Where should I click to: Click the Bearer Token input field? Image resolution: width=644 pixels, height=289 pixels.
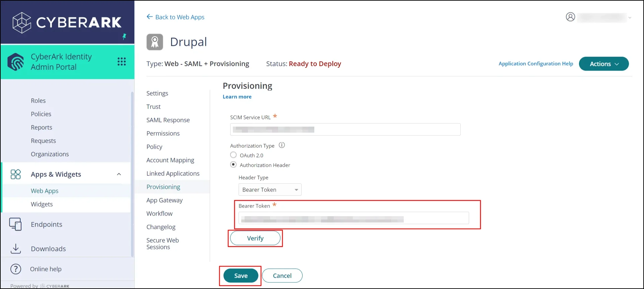[353, 218]
